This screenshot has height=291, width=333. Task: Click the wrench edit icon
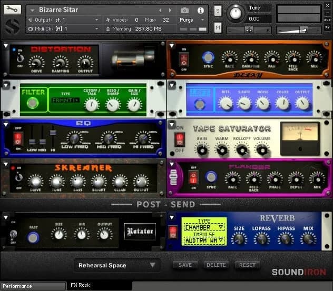coord(13,9)
